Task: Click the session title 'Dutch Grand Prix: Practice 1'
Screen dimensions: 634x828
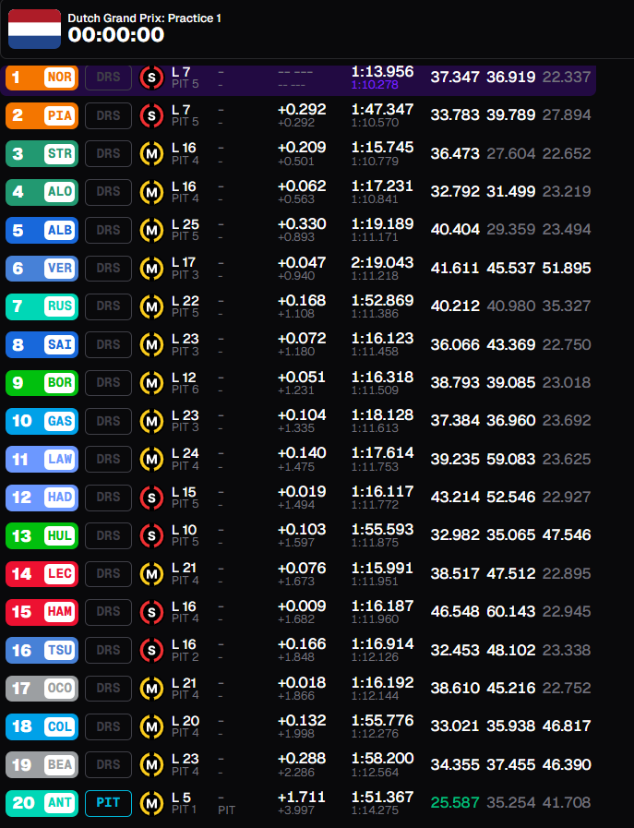Action: coord(144,18)
